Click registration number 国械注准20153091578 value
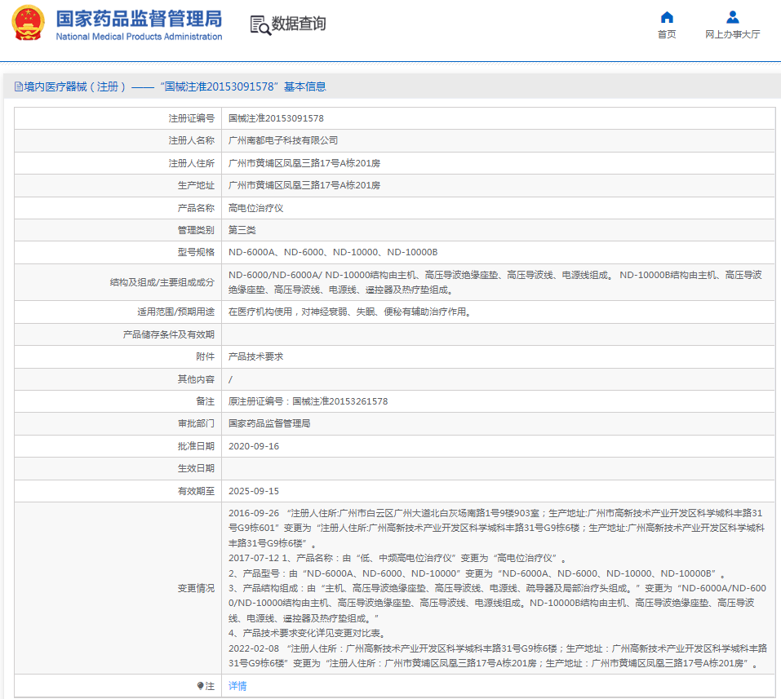781x699 pixels. (276, 118)
